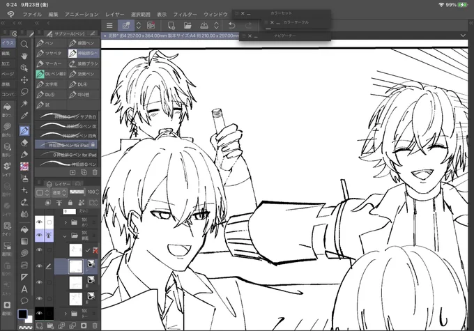Select the Gradient tool
474x331 pixels.
coord(24,241)
